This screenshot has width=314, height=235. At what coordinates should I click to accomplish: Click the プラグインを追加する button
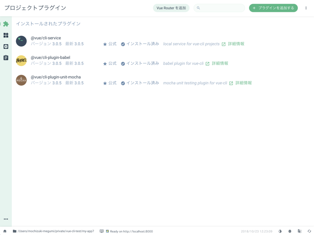[x=273, y=8]
